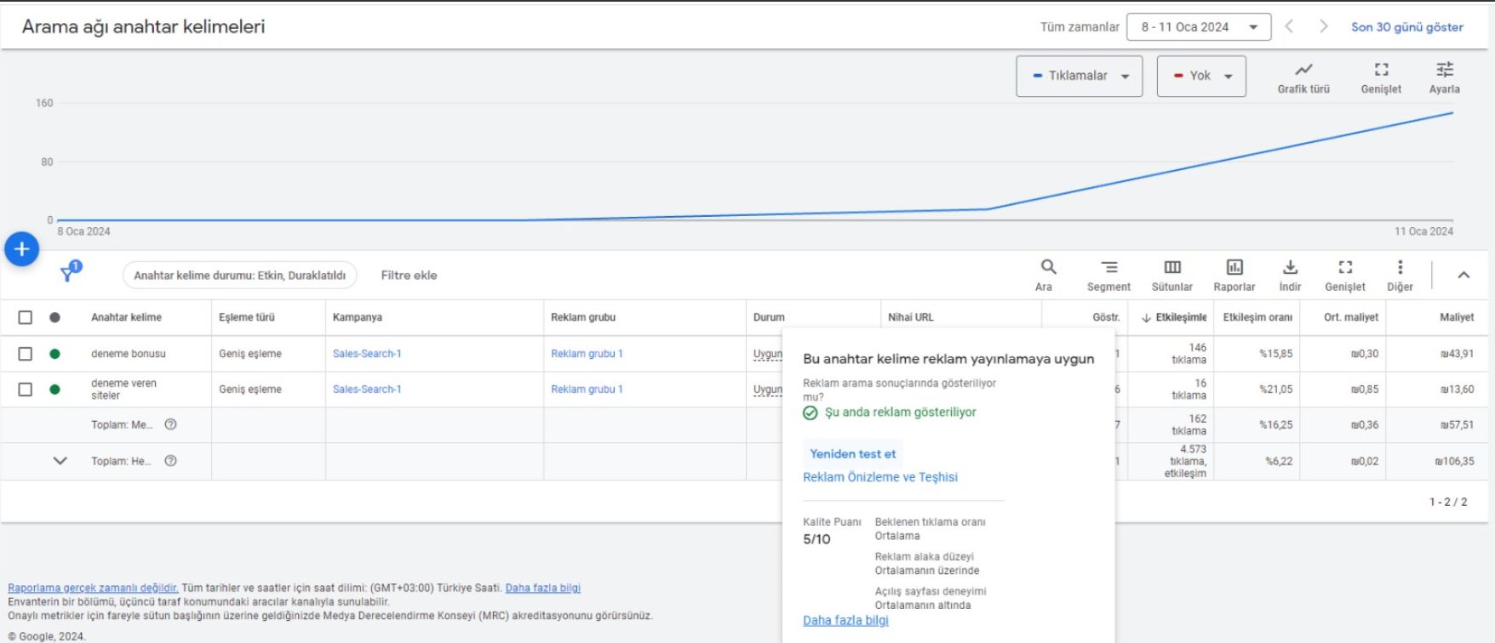Open the Diğer more options menu
Screen dimensions: 1495x643
(x=1400, y=275)
